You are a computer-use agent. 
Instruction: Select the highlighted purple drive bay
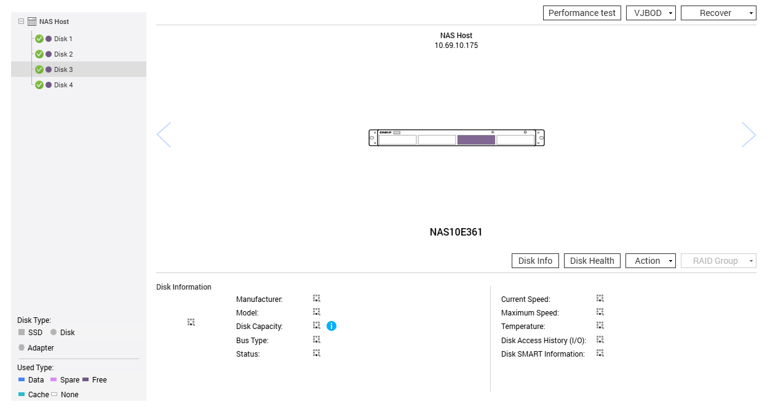tap(476, 140)
